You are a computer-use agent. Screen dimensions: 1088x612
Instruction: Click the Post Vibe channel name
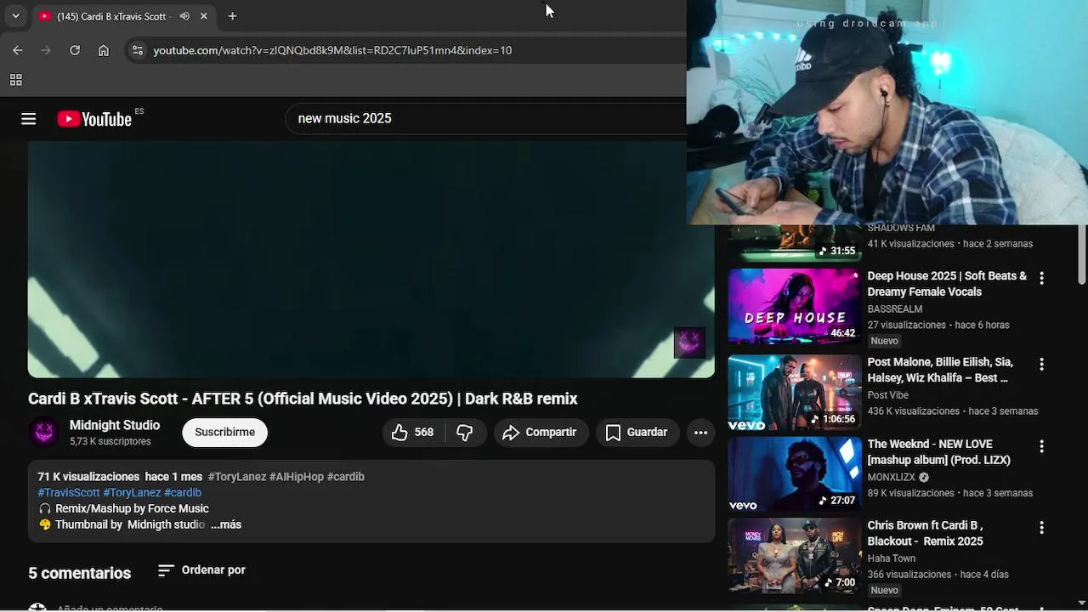(x=888, y=395)
